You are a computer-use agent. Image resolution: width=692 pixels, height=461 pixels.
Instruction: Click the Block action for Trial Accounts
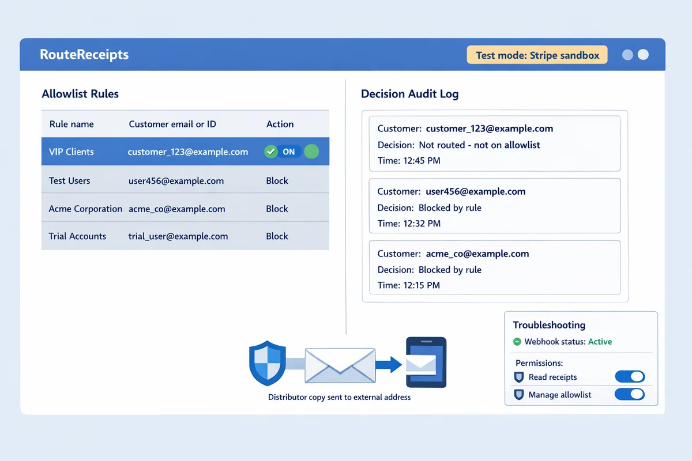277,236
